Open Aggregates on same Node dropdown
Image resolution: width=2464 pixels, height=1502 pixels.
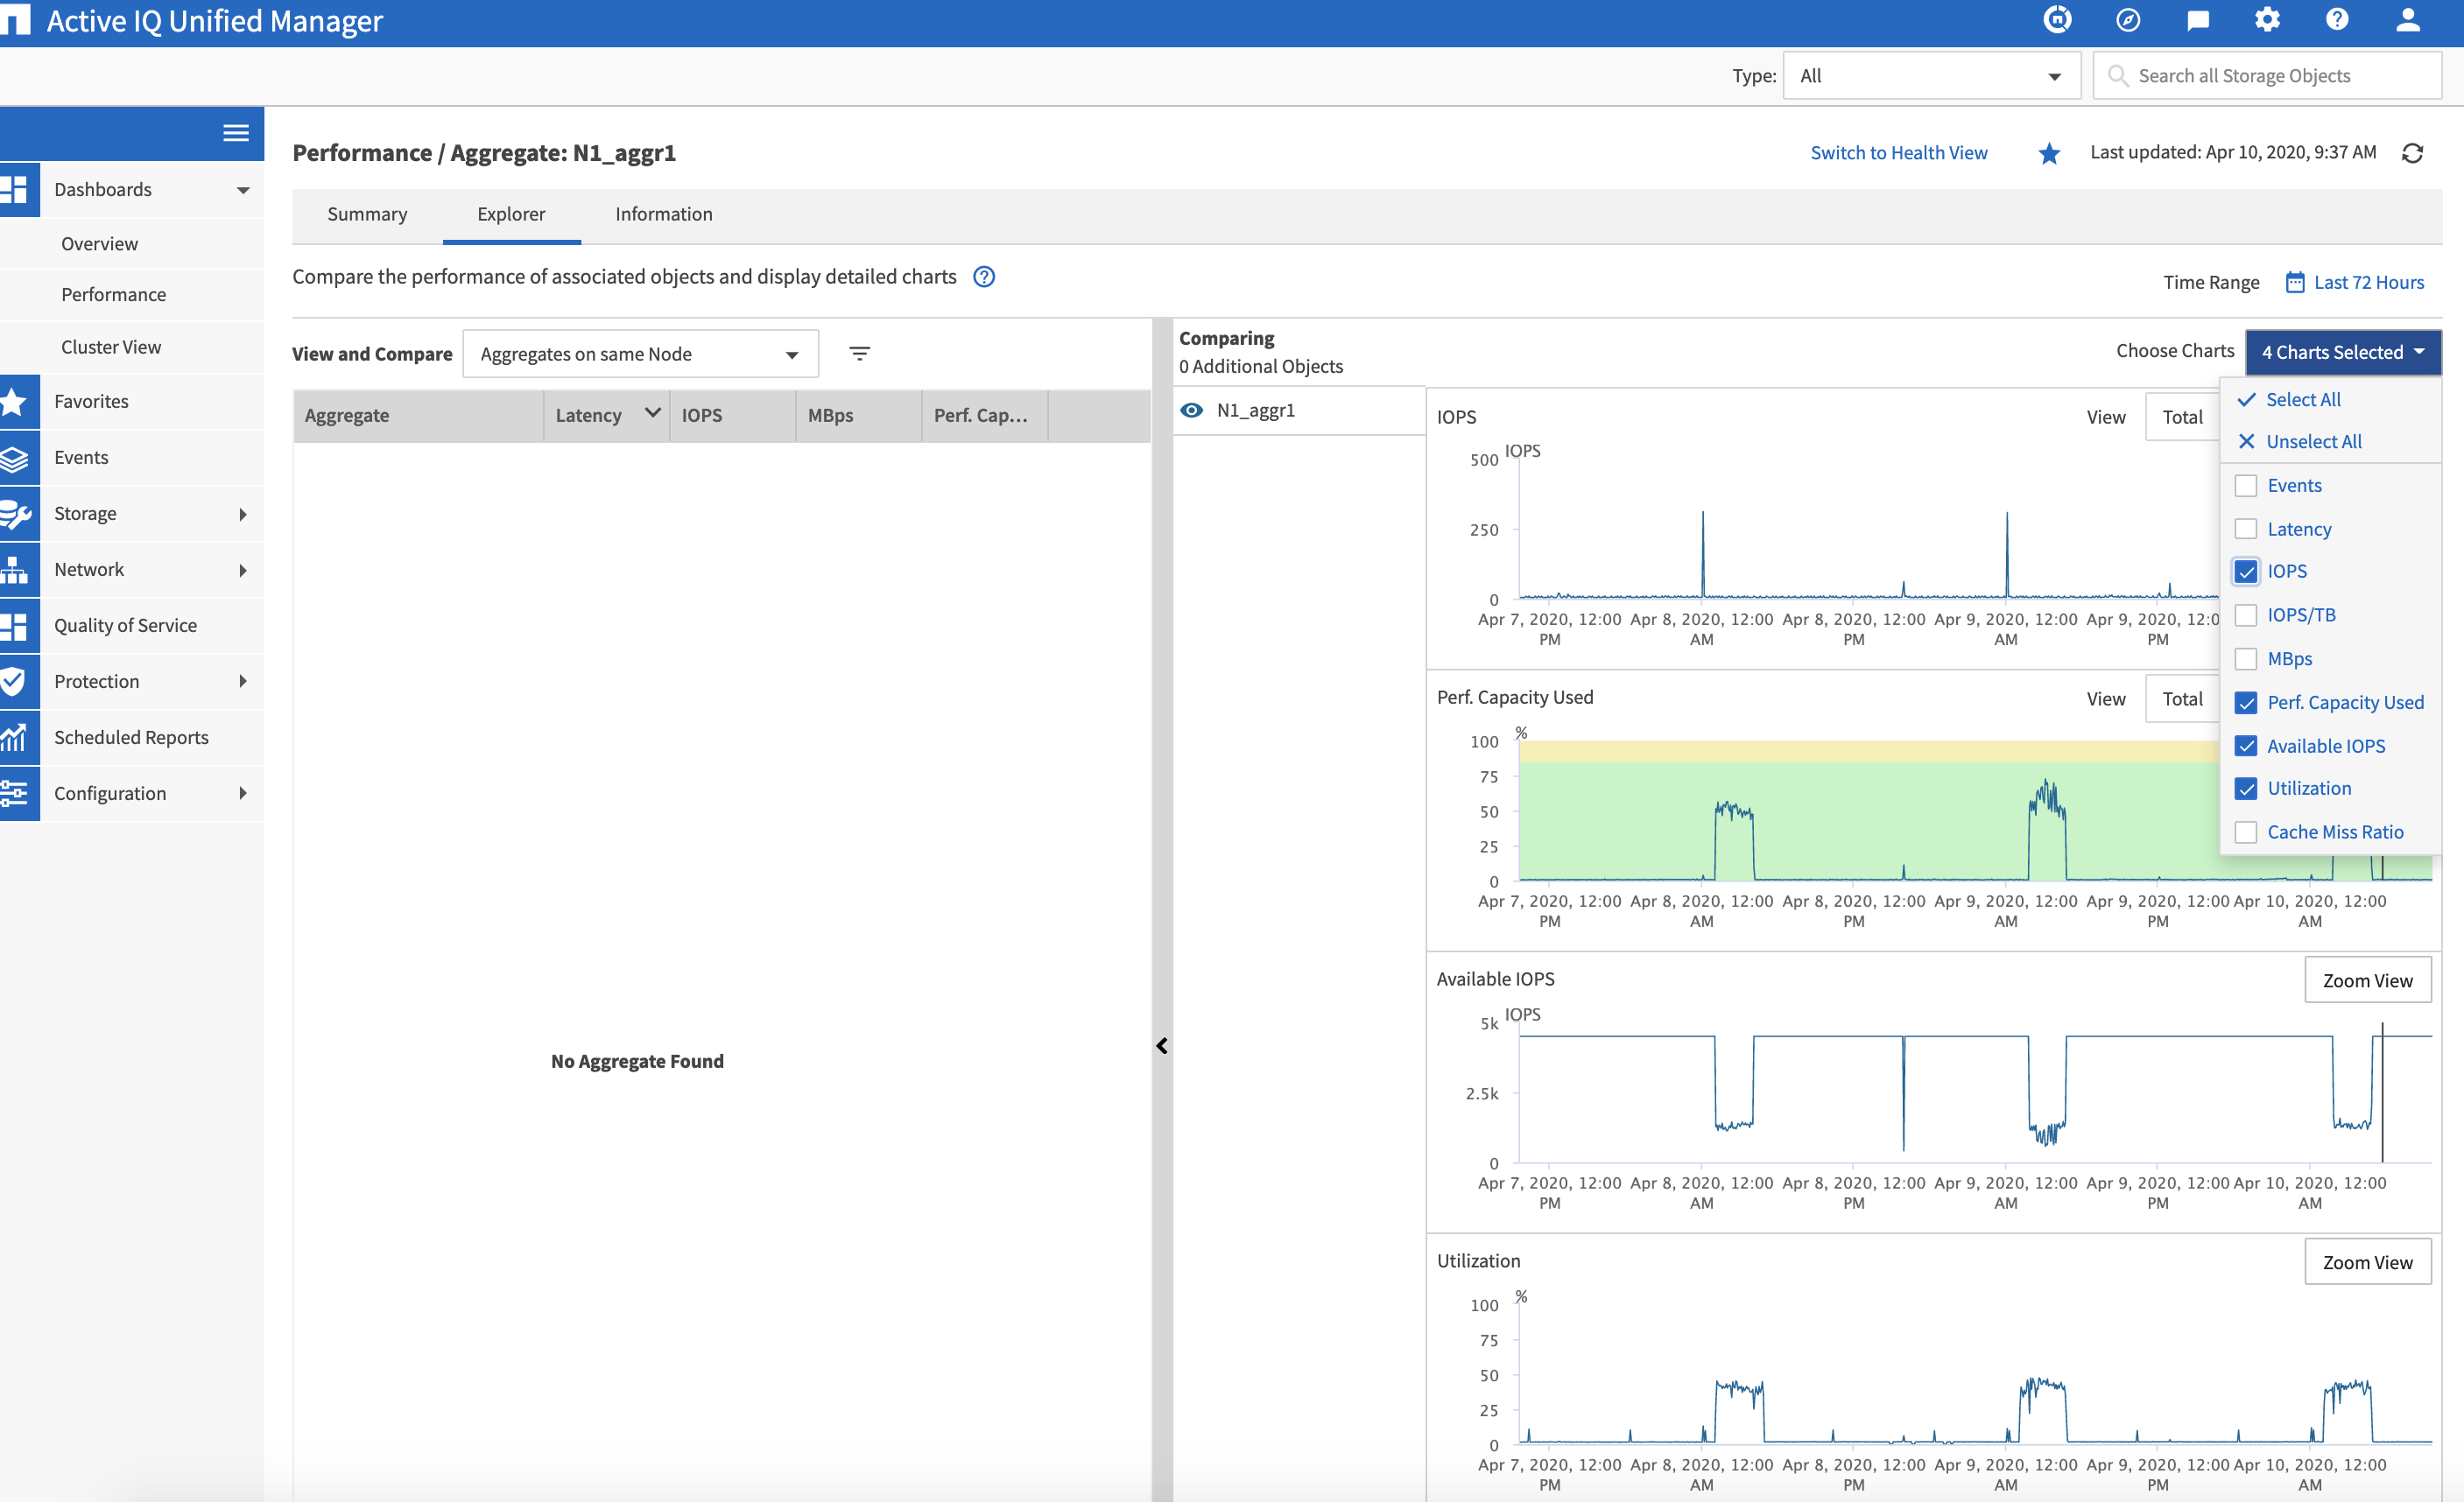(640, 354)
